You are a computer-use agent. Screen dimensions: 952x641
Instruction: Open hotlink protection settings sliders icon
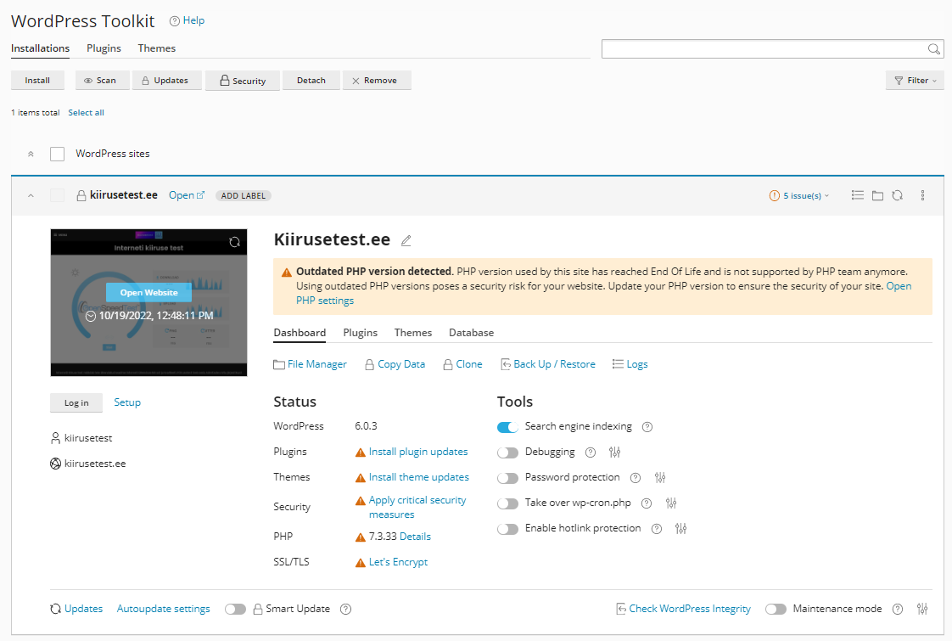(x=679, y=528)
